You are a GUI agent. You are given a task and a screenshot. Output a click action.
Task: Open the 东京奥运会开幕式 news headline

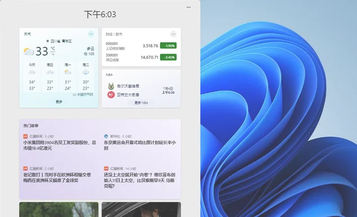point(140,145)
